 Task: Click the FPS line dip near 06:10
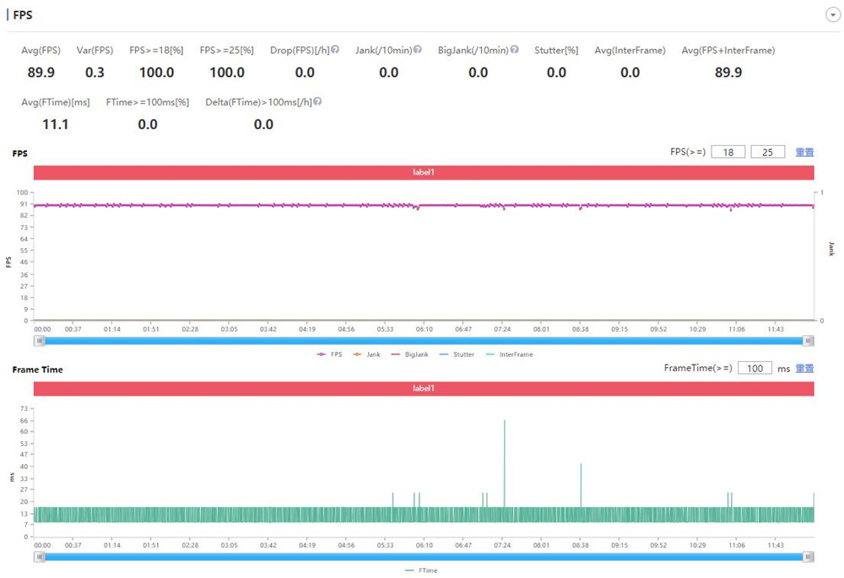point(416,208)
